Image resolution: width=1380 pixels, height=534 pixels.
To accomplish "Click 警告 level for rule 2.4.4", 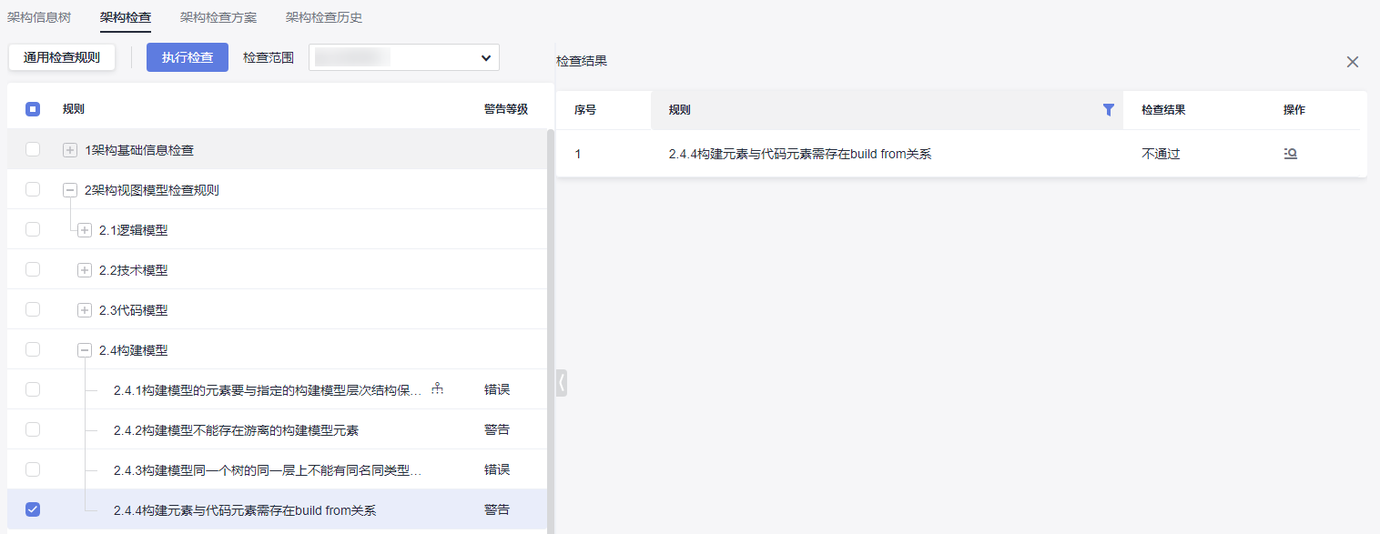I will coord(497,509).
